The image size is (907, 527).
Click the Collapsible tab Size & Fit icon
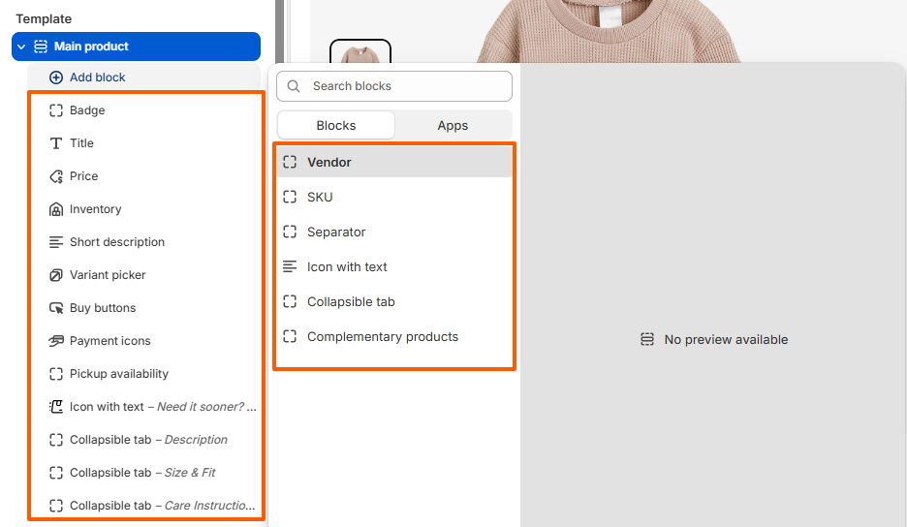click(x=56, y=473)
